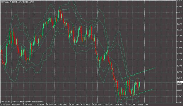Click the 26 Jan 04:00 time label
The width and height of the screenshot is (183, 106).
[x=85, y=105]
